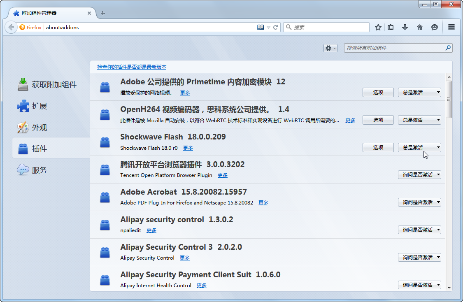Click 更多 link for Adobe Primetime
Image resolution: width=463 pixels, height=302 pixels.
(185, 93)
